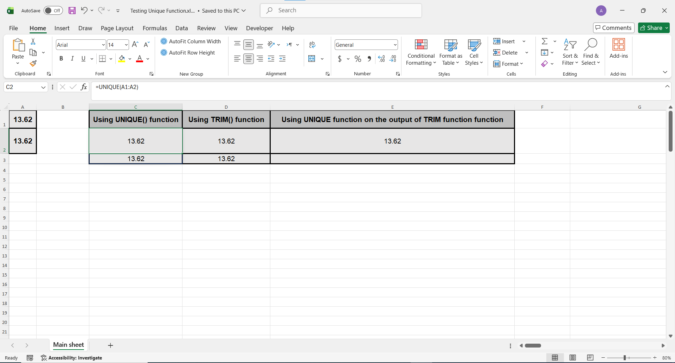675x363 pixels.
Task: Click the AutoSum sigma icon
Action: click(x=545, y=41)
